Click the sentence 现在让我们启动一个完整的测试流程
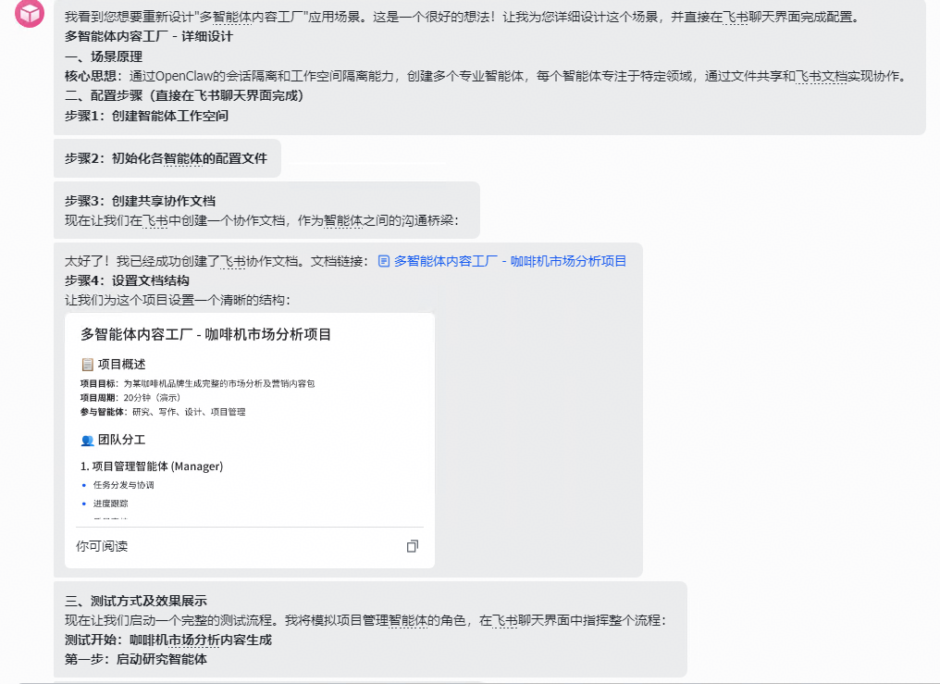This screenshot has width=940, height=684. coord(365,620)
